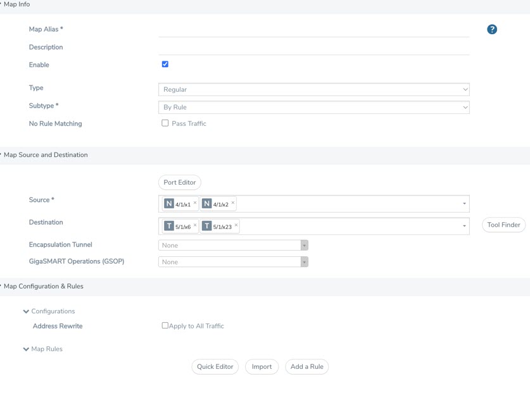The width and height of the screenshot is (530, 393).
Task: Collapse the Map Rules section
Action: pos(26,349)
